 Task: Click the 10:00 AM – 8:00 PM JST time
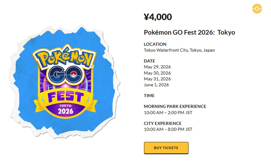pos(168,129)
